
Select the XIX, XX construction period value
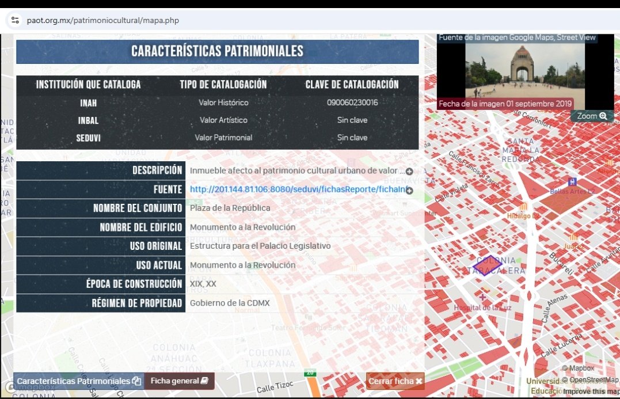pos(203,283)
